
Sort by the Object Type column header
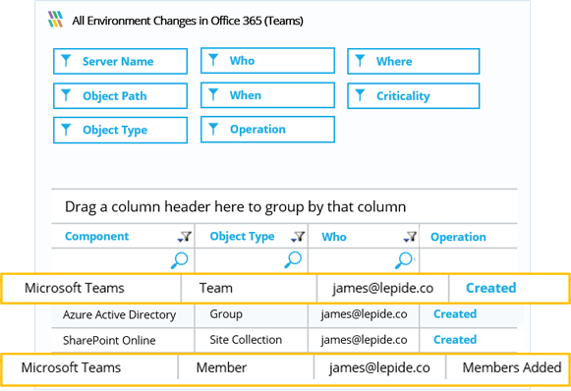[242, 237]
